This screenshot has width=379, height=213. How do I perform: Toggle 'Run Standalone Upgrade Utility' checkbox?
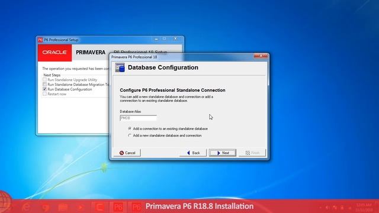pyautogui.click(x=44, y=79)
